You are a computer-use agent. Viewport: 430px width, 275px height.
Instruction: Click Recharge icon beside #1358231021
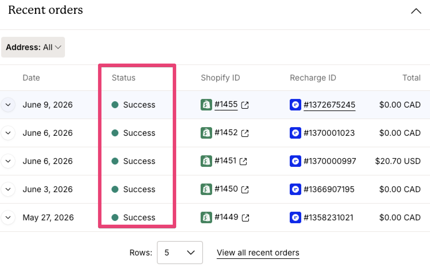(295, 217)
